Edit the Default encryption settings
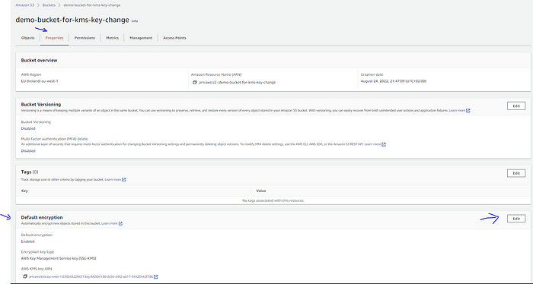This screenshot has height=284, width=533. coord(516,219)
